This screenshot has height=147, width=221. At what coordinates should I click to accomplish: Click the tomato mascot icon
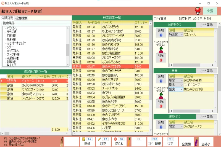point(198,11)
